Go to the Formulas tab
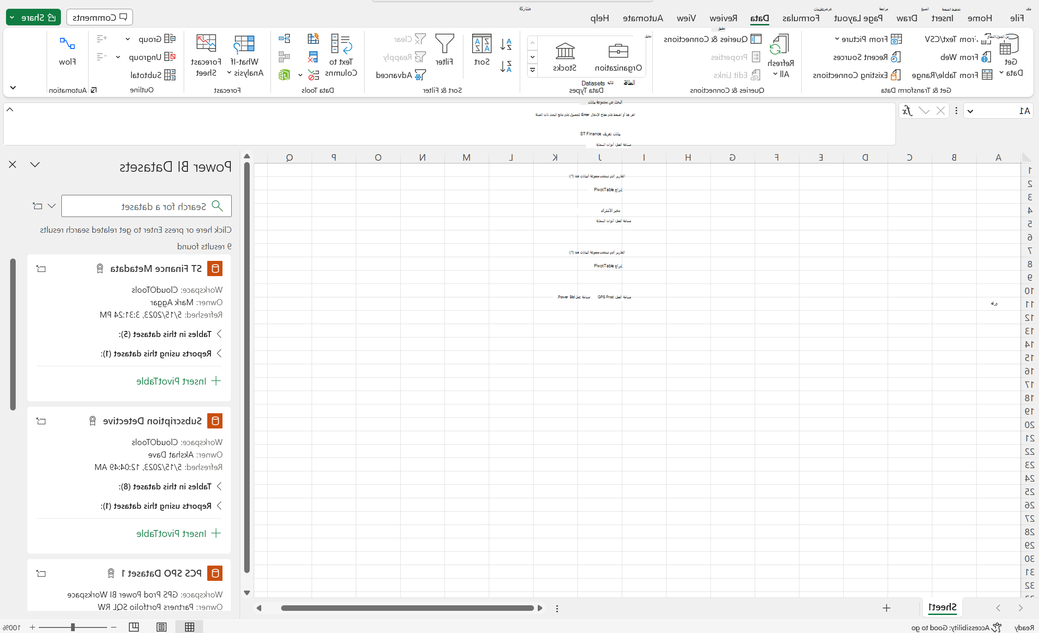 [801, 18]
